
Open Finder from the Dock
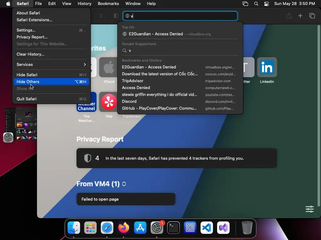74,227
